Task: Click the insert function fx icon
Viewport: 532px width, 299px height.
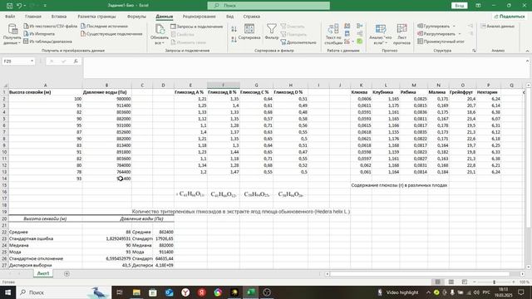Action: click(76, 61)
